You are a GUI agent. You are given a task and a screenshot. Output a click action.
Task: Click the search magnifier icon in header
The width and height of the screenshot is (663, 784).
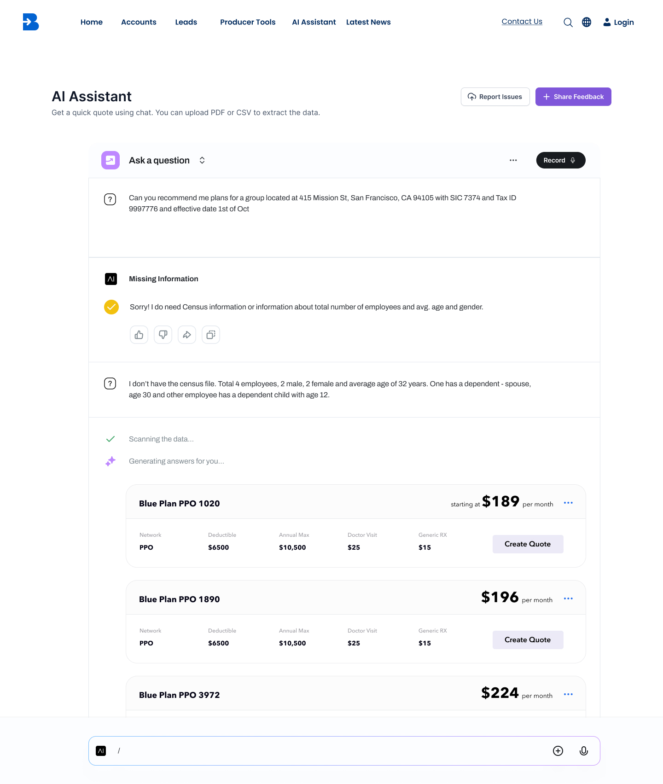pyautogui.click(x=568, y=22)
